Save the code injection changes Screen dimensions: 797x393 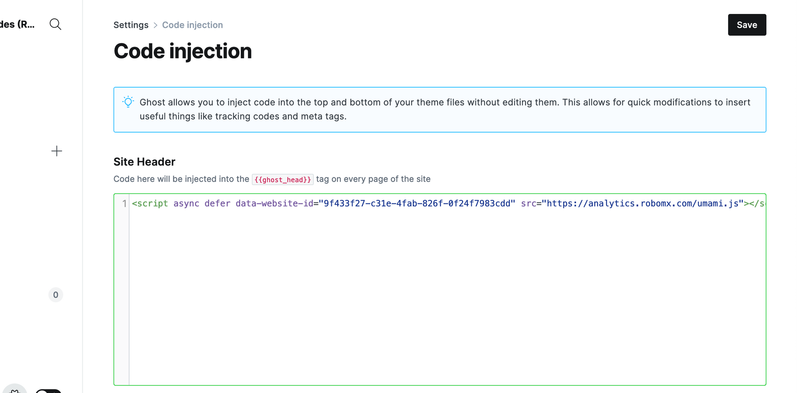pyautogui.click(x=746, y=25)
